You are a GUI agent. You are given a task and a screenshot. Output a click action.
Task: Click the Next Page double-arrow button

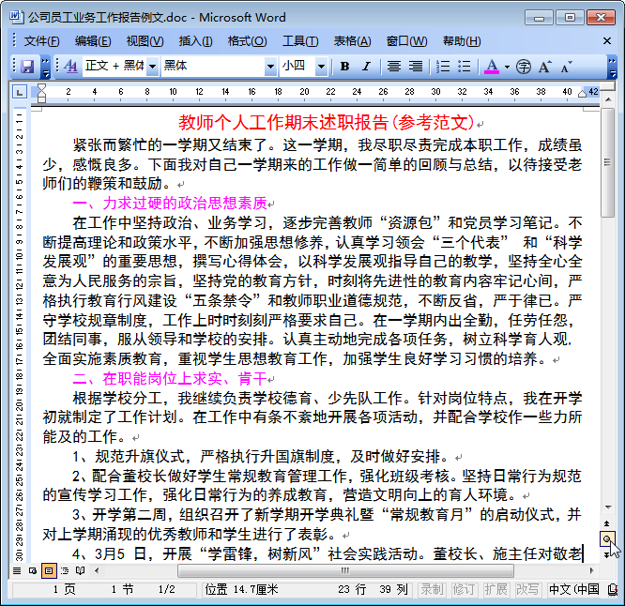tap(606, 554)
